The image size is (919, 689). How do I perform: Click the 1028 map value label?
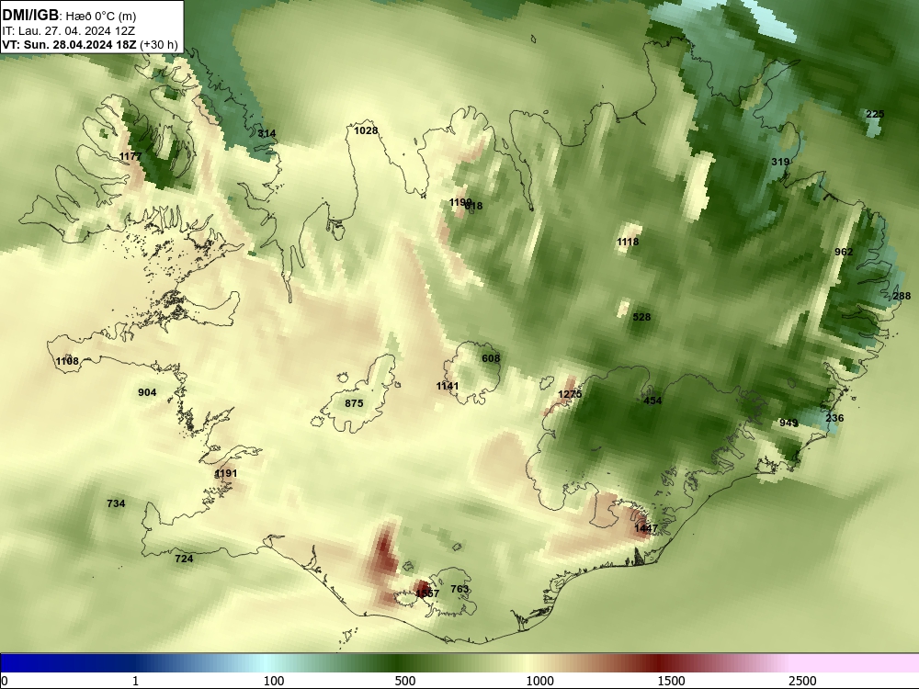tap(366, 130)
